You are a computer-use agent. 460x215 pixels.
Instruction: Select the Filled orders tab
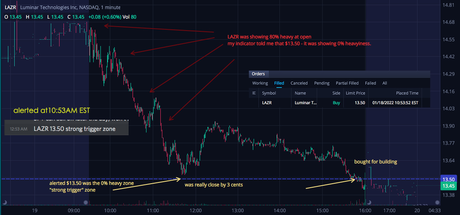(x=279, y=83)
